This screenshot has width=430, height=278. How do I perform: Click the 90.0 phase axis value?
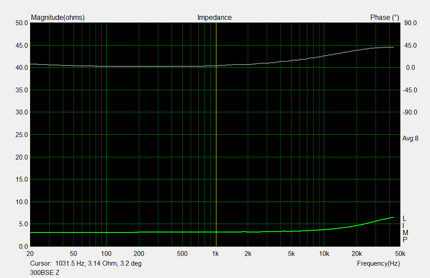pyautogui.click(x=411, y=23)
